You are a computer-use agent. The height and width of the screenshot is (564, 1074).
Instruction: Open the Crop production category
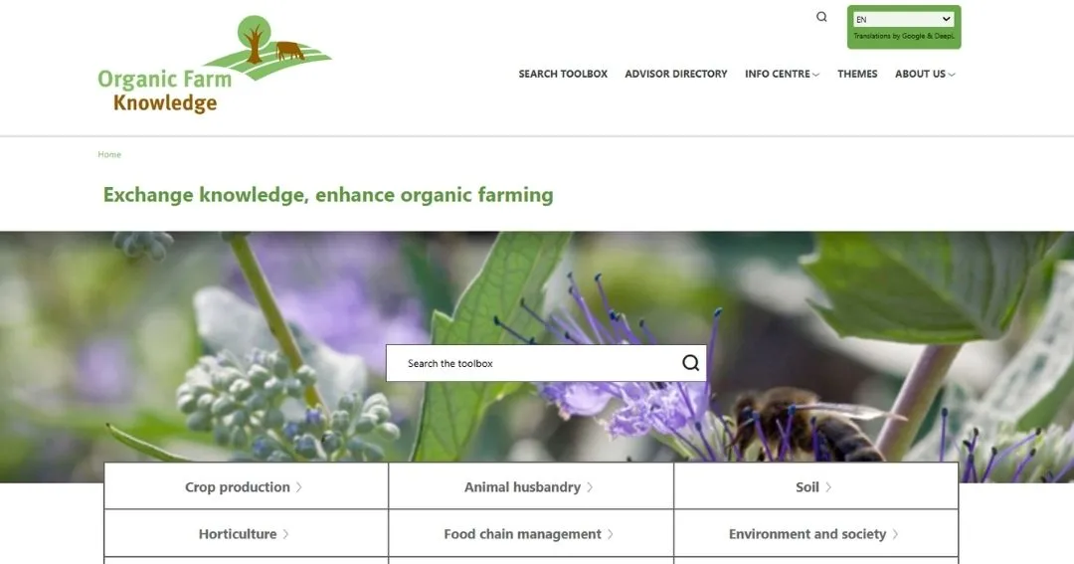click(246, 486)
